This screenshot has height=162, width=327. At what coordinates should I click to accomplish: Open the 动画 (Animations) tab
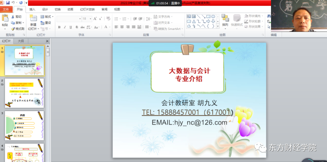pyautogui.click(x=71, y=9)
